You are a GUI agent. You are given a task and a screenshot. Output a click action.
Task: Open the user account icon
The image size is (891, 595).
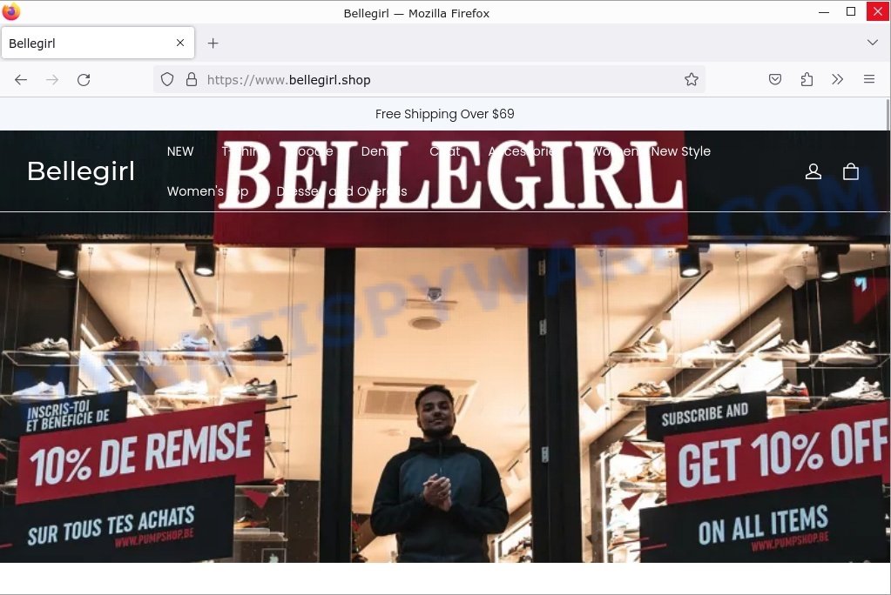[813, 171]
